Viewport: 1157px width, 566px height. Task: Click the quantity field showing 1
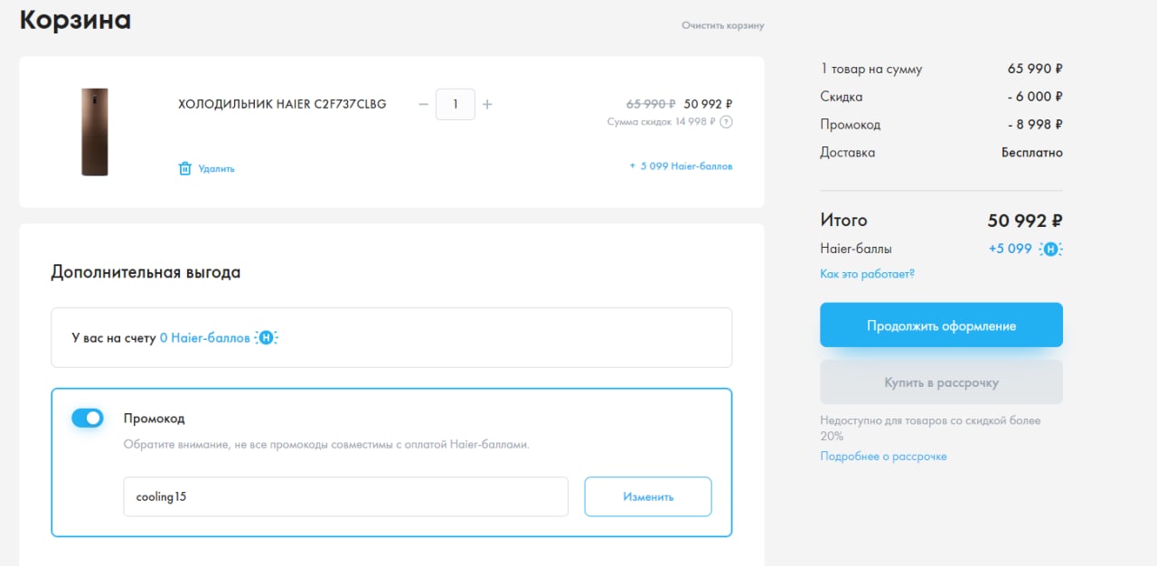pos(456,104)
